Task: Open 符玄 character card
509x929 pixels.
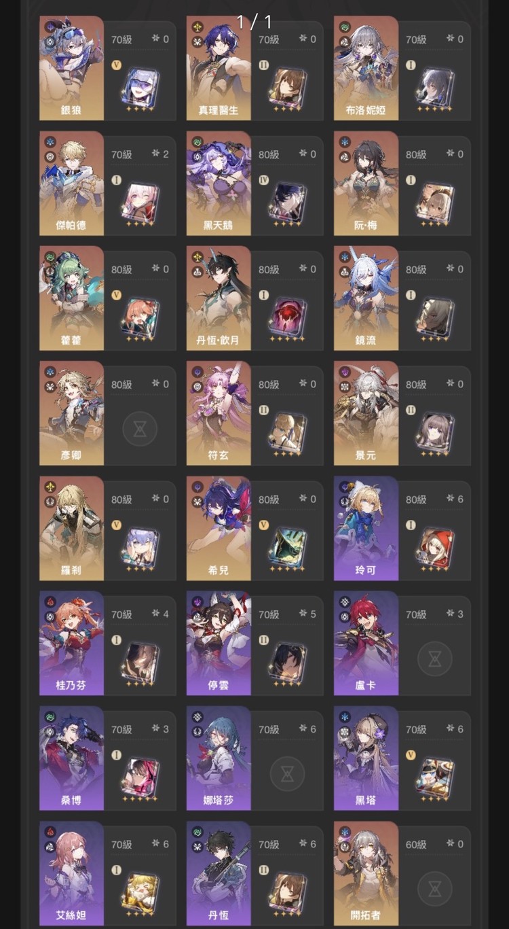Action: tap(254, 413)
